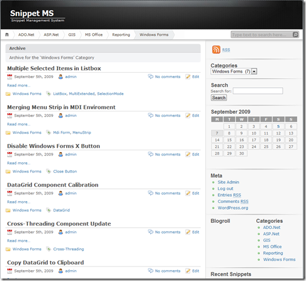
Task: Click admin user icon under Disable Windows Forms post
Action: pyautogui.click(x=61, y=154)
